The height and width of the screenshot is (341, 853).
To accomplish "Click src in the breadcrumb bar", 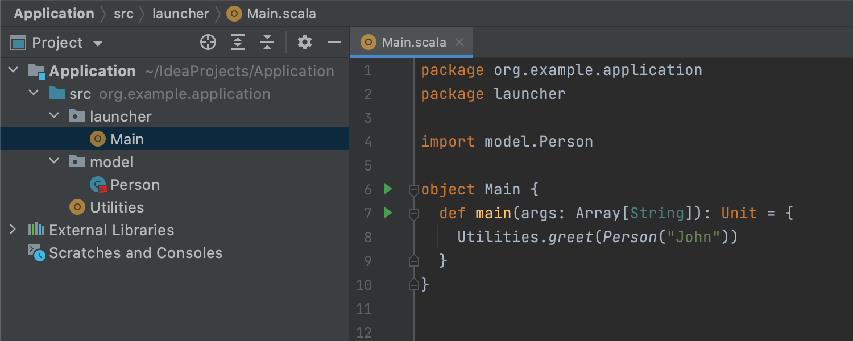I will (123, 14).
